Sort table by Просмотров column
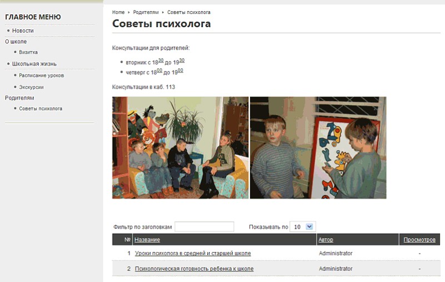445x282 pixels. click(419, 240)
